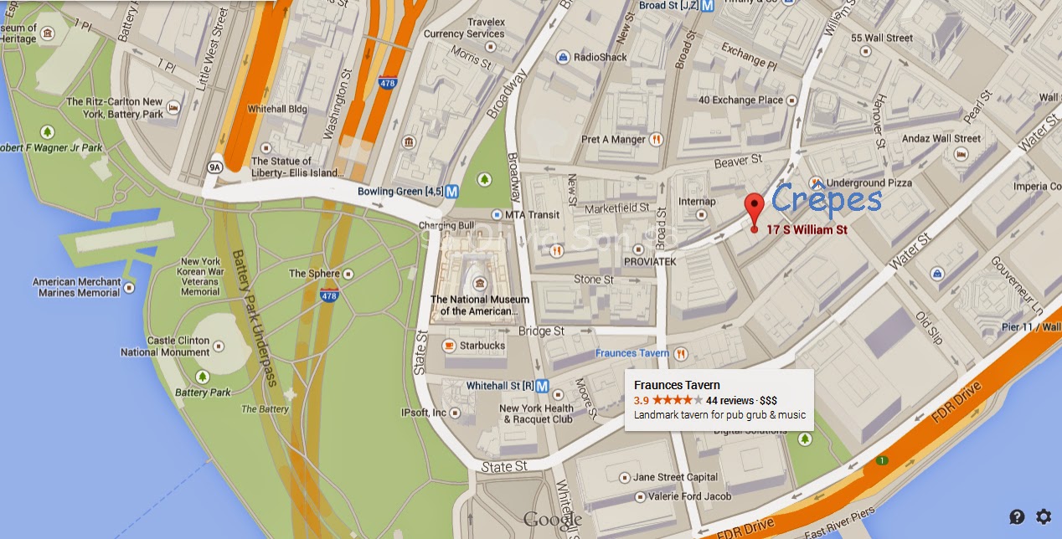Screen dimensions: 1062x539
Task: Click the Underground Pizza restaurant icon
Action: click(x=817, y=182)
